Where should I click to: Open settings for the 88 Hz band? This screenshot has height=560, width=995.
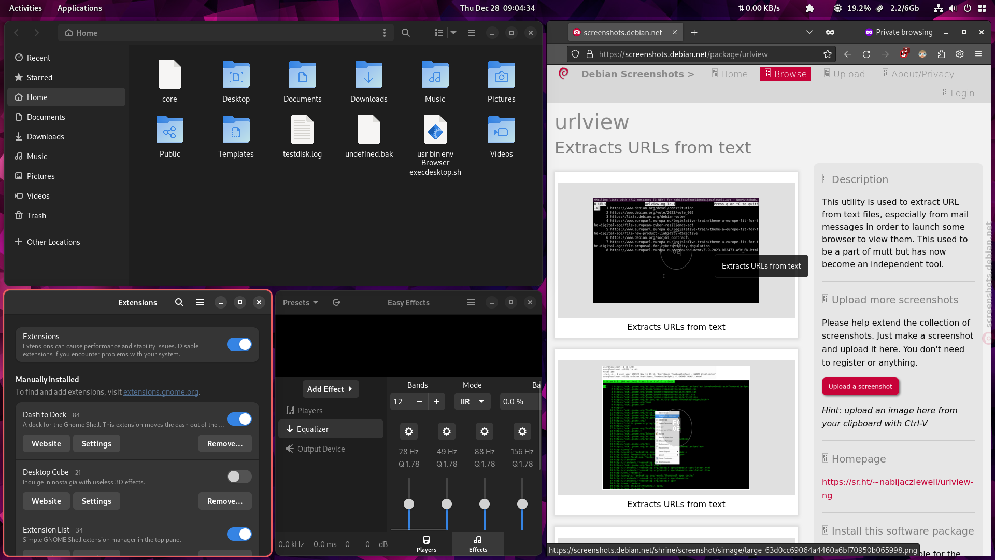pyautogui.click(x=485, y=431)
